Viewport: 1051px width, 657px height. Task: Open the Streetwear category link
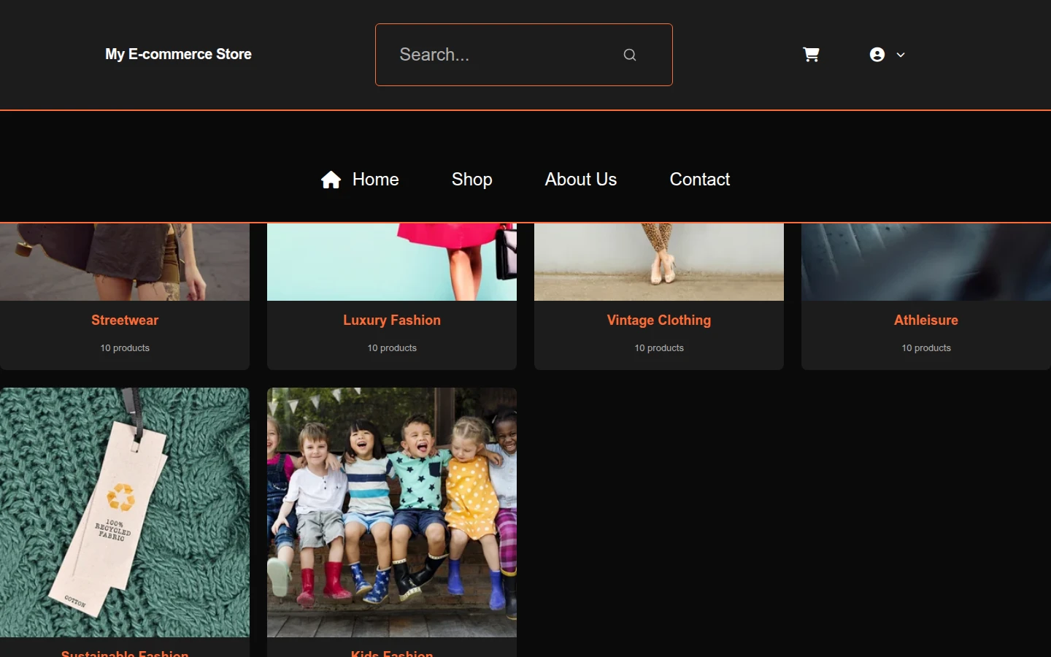(125, 320)
